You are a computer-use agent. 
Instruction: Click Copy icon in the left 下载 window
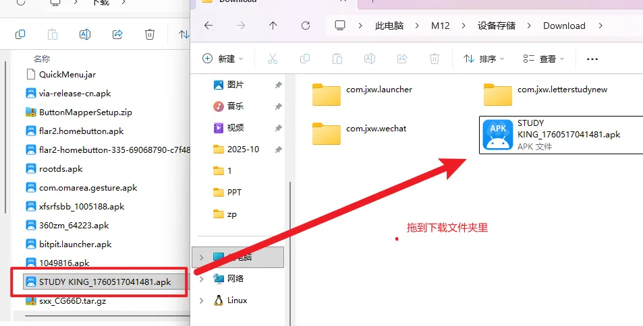click(20, 34)
